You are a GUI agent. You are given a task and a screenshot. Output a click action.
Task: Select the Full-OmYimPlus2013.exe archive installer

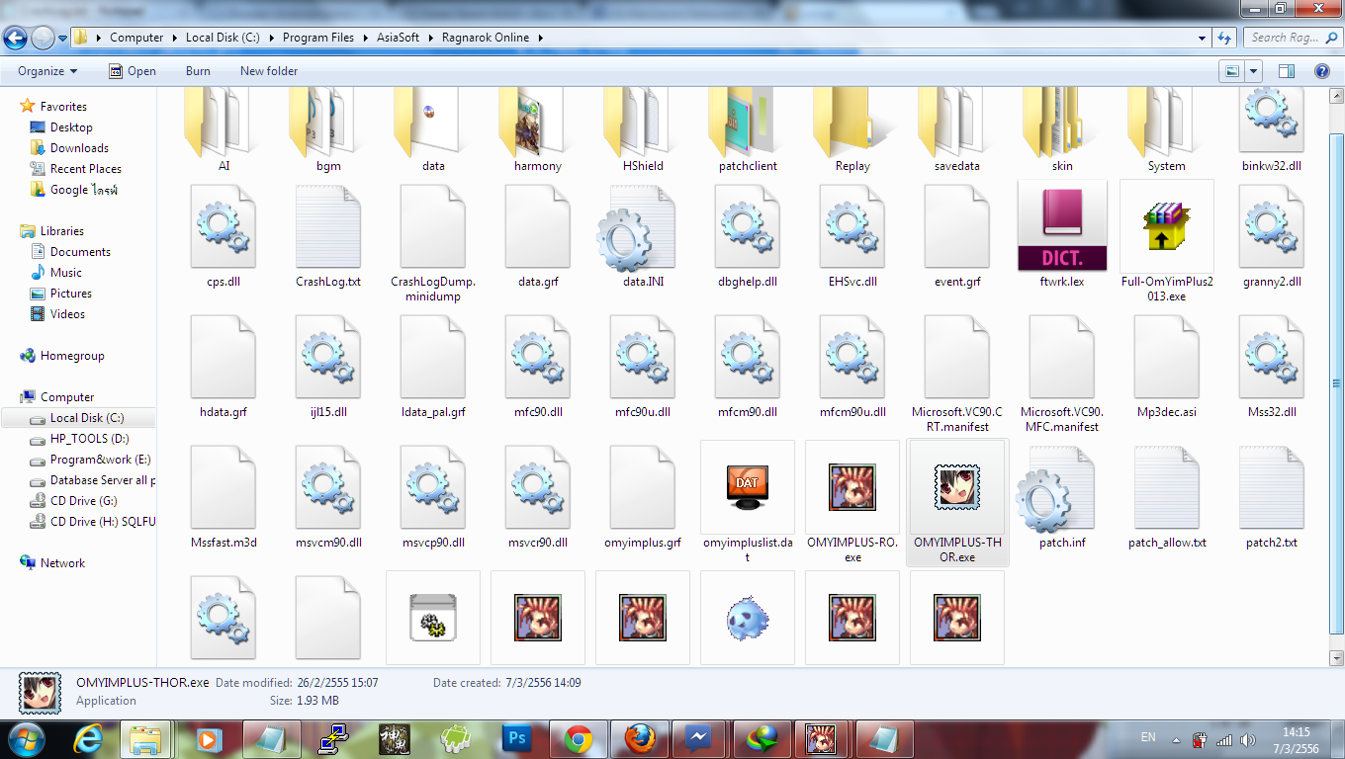(x=1167, y=241)
